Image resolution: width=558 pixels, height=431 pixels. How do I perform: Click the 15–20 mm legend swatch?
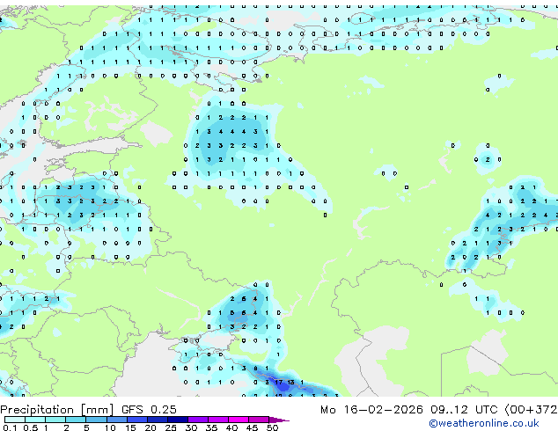pyautogui.click(x=136, y=420)
